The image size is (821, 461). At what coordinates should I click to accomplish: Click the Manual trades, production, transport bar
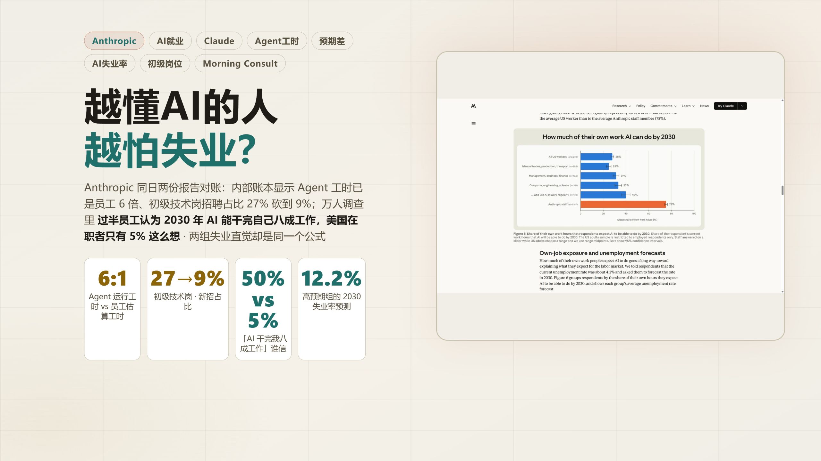click(x=595, y=166)
